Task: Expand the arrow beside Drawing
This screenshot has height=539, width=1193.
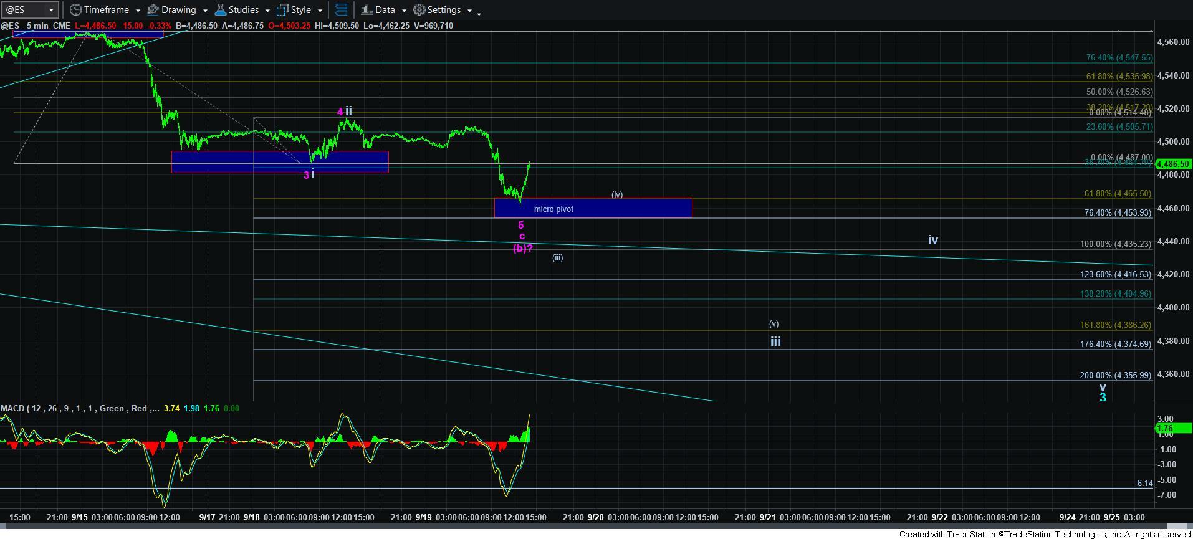Action: pyautogui.click(x=204, y=11)
